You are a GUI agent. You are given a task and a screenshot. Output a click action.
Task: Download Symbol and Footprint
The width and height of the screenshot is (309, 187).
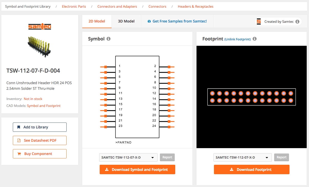(x=137, y=170)
